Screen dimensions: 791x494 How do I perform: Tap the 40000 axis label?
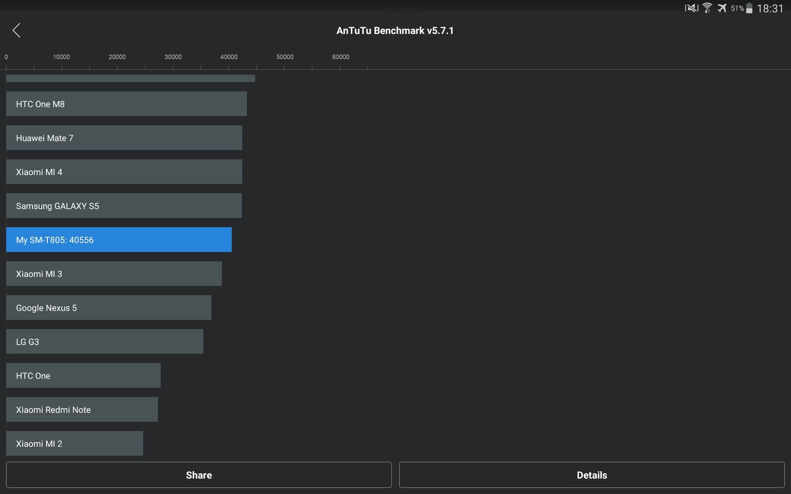[229, 57]
